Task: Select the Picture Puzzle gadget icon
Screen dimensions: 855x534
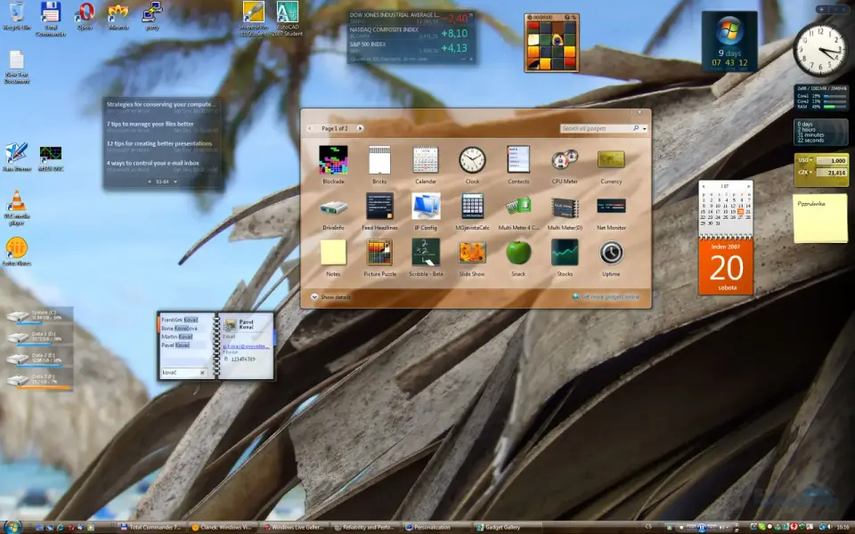Action: pos(379,253)
